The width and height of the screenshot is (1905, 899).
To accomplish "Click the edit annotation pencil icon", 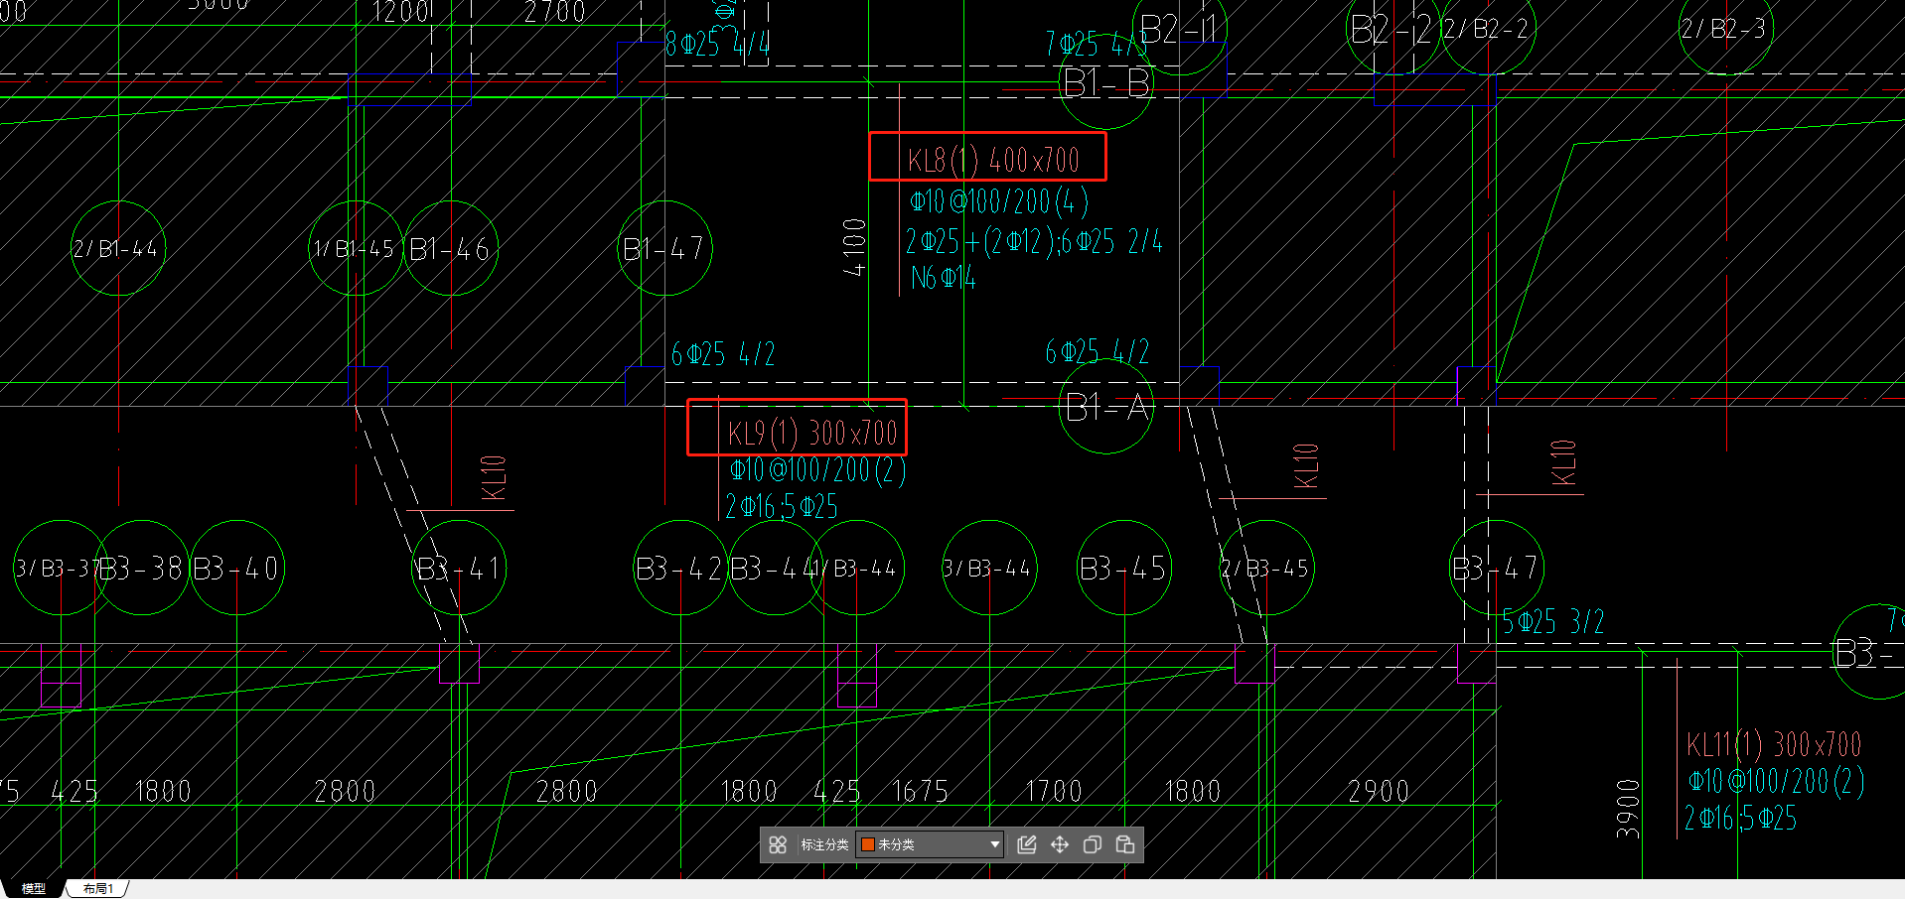I will pyautogui.click(x=1027, y=844).
